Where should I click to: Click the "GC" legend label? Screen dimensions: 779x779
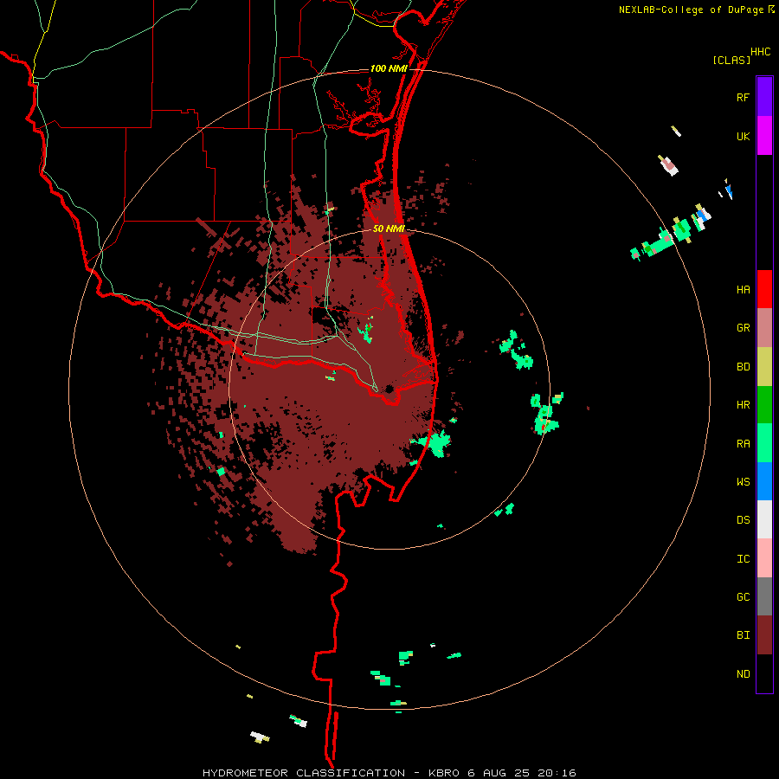point(744,596)
